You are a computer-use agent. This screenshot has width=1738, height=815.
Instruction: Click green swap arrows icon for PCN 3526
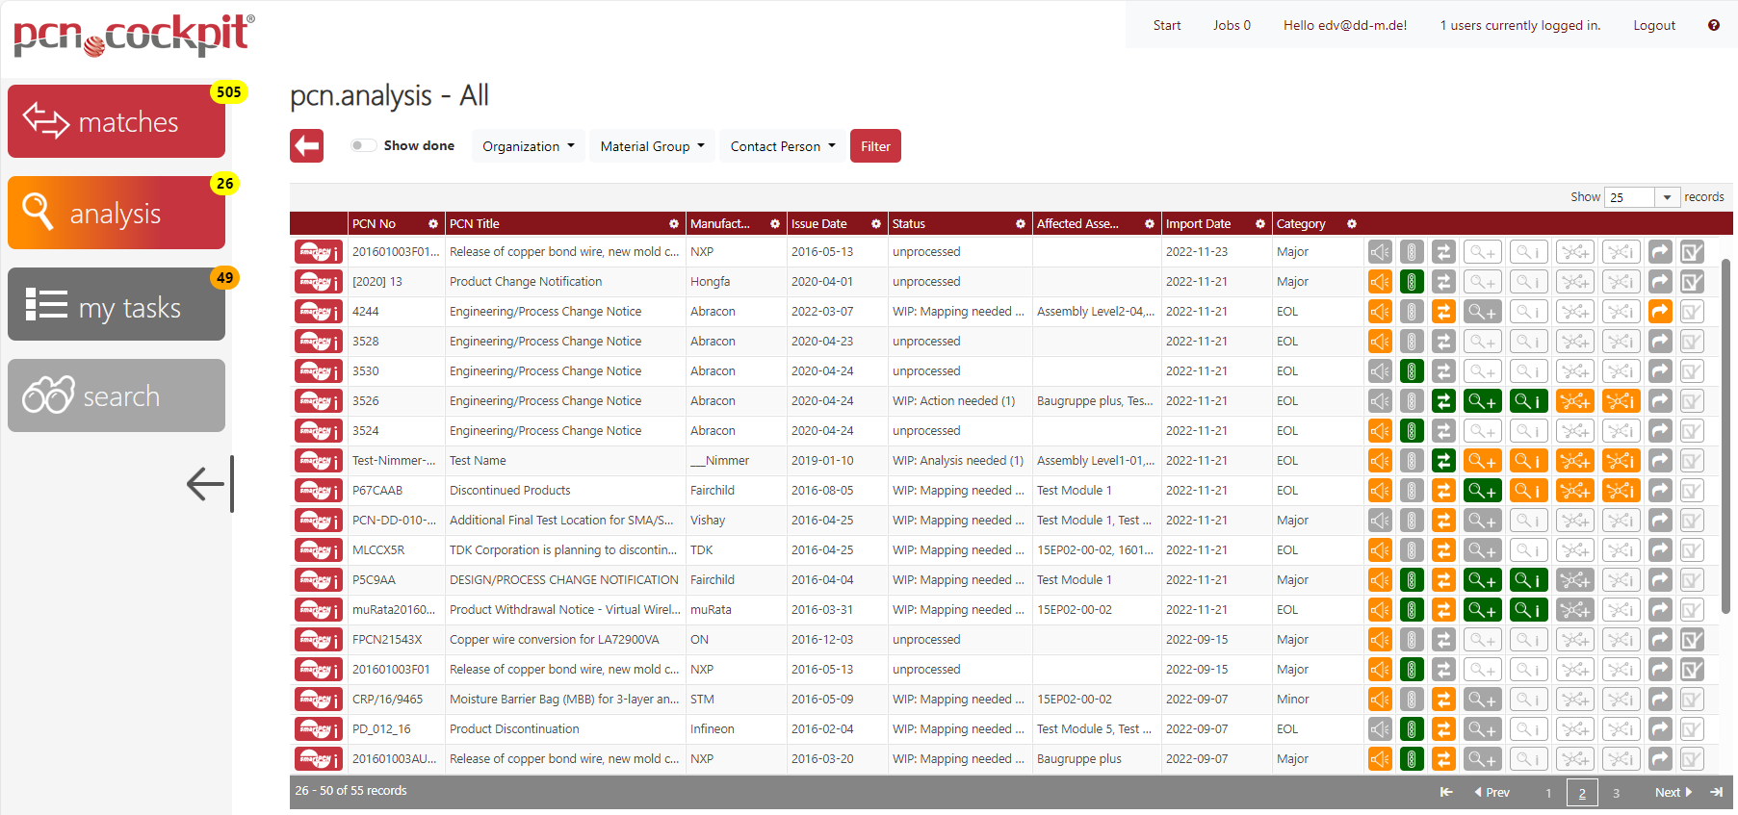click(1442, 401)
